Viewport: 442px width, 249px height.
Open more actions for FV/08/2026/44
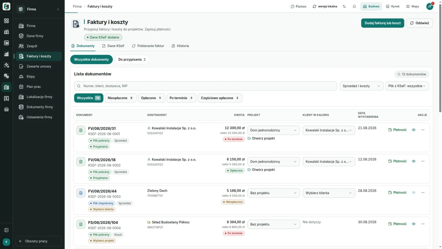(x=423, y=193)
